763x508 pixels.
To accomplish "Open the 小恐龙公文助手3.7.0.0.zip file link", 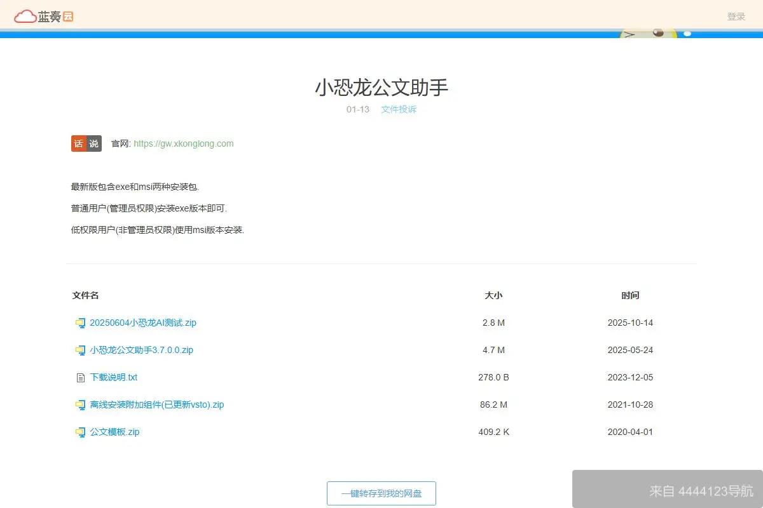I will point(141,350).
